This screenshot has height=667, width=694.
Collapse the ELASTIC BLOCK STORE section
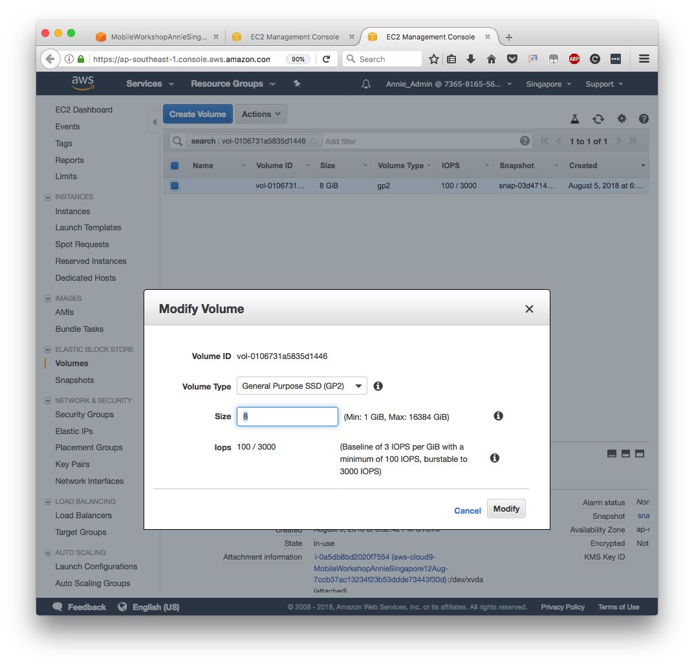click(48, 349)
